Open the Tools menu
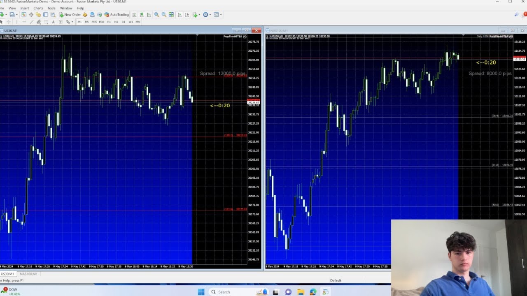 51,8
